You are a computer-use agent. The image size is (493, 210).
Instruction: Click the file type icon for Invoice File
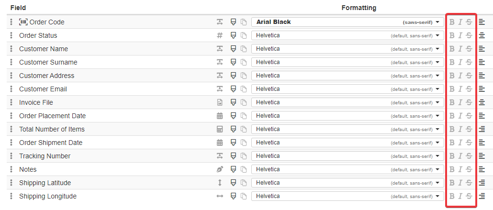click(220, 102)
